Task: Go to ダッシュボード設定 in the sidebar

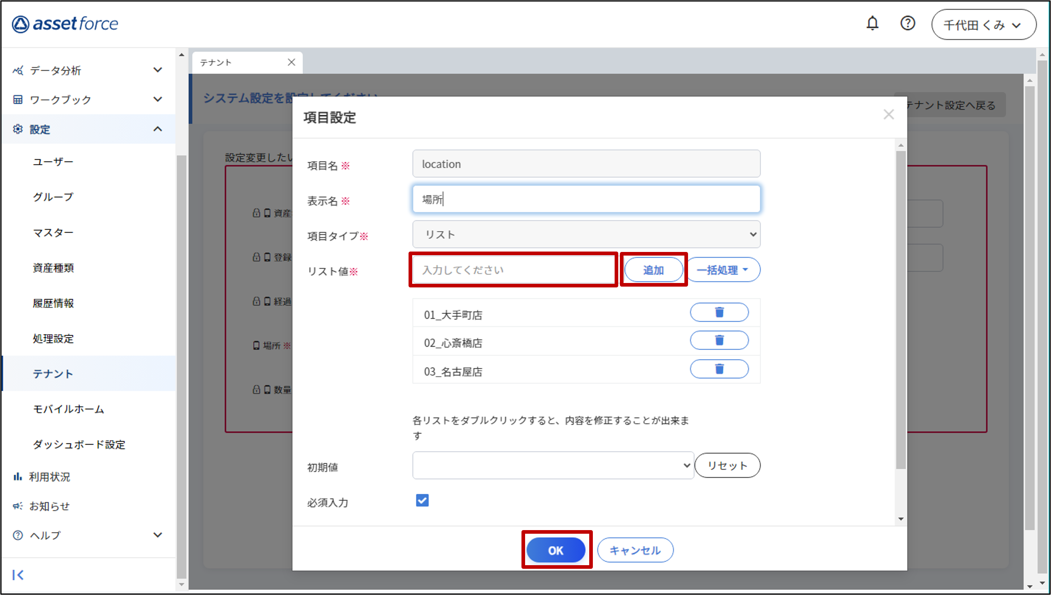Action: [x=79, y=444]
